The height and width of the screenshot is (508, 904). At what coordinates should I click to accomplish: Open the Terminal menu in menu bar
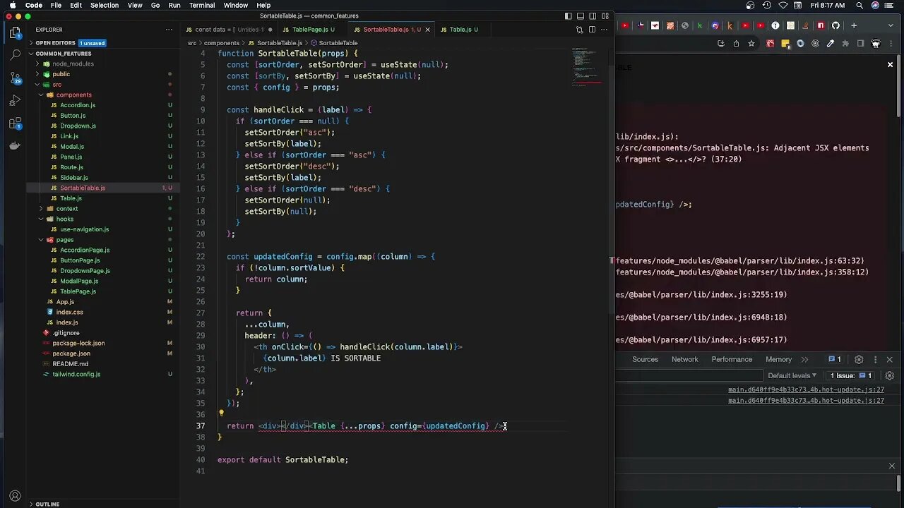pyautogui.click(x=202, y=5)
